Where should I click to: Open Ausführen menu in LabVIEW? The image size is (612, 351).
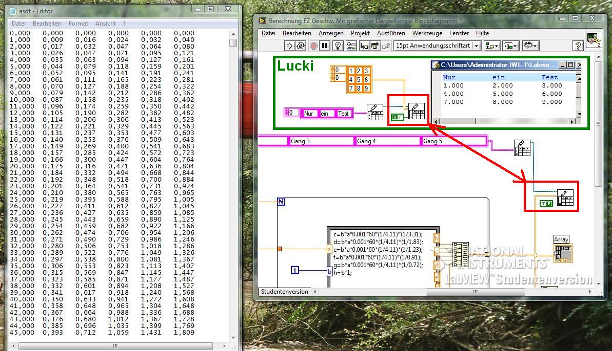391,33
